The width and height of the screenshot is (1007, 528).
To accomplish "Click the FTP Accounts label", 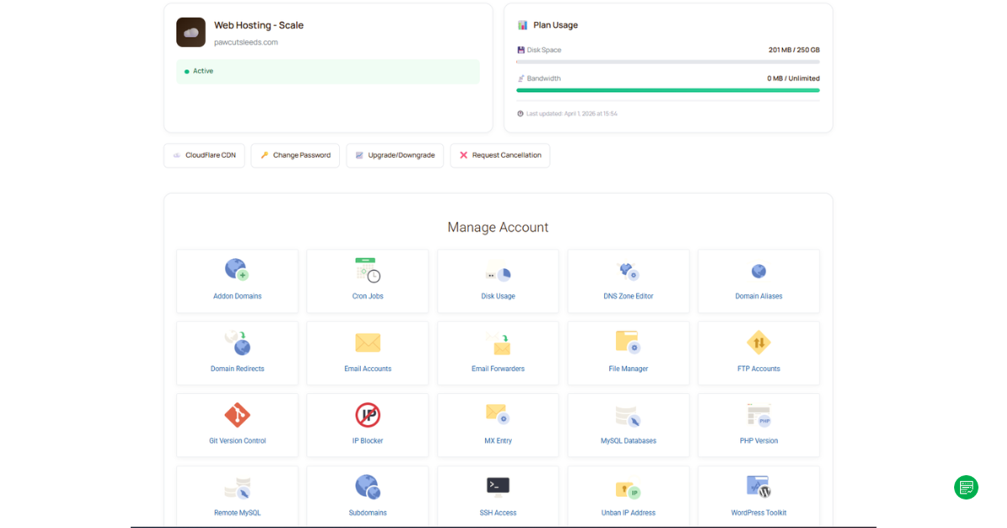I will point(759,369).
